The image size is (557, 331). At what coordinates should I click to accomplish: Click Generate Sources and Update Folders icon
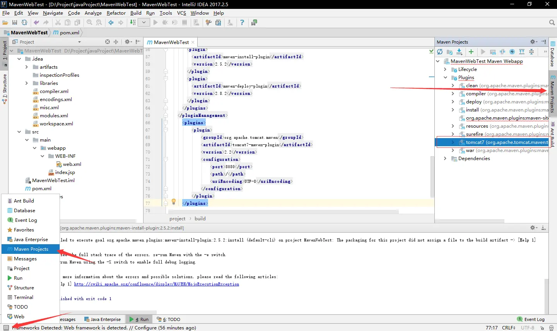pos(449,52)
